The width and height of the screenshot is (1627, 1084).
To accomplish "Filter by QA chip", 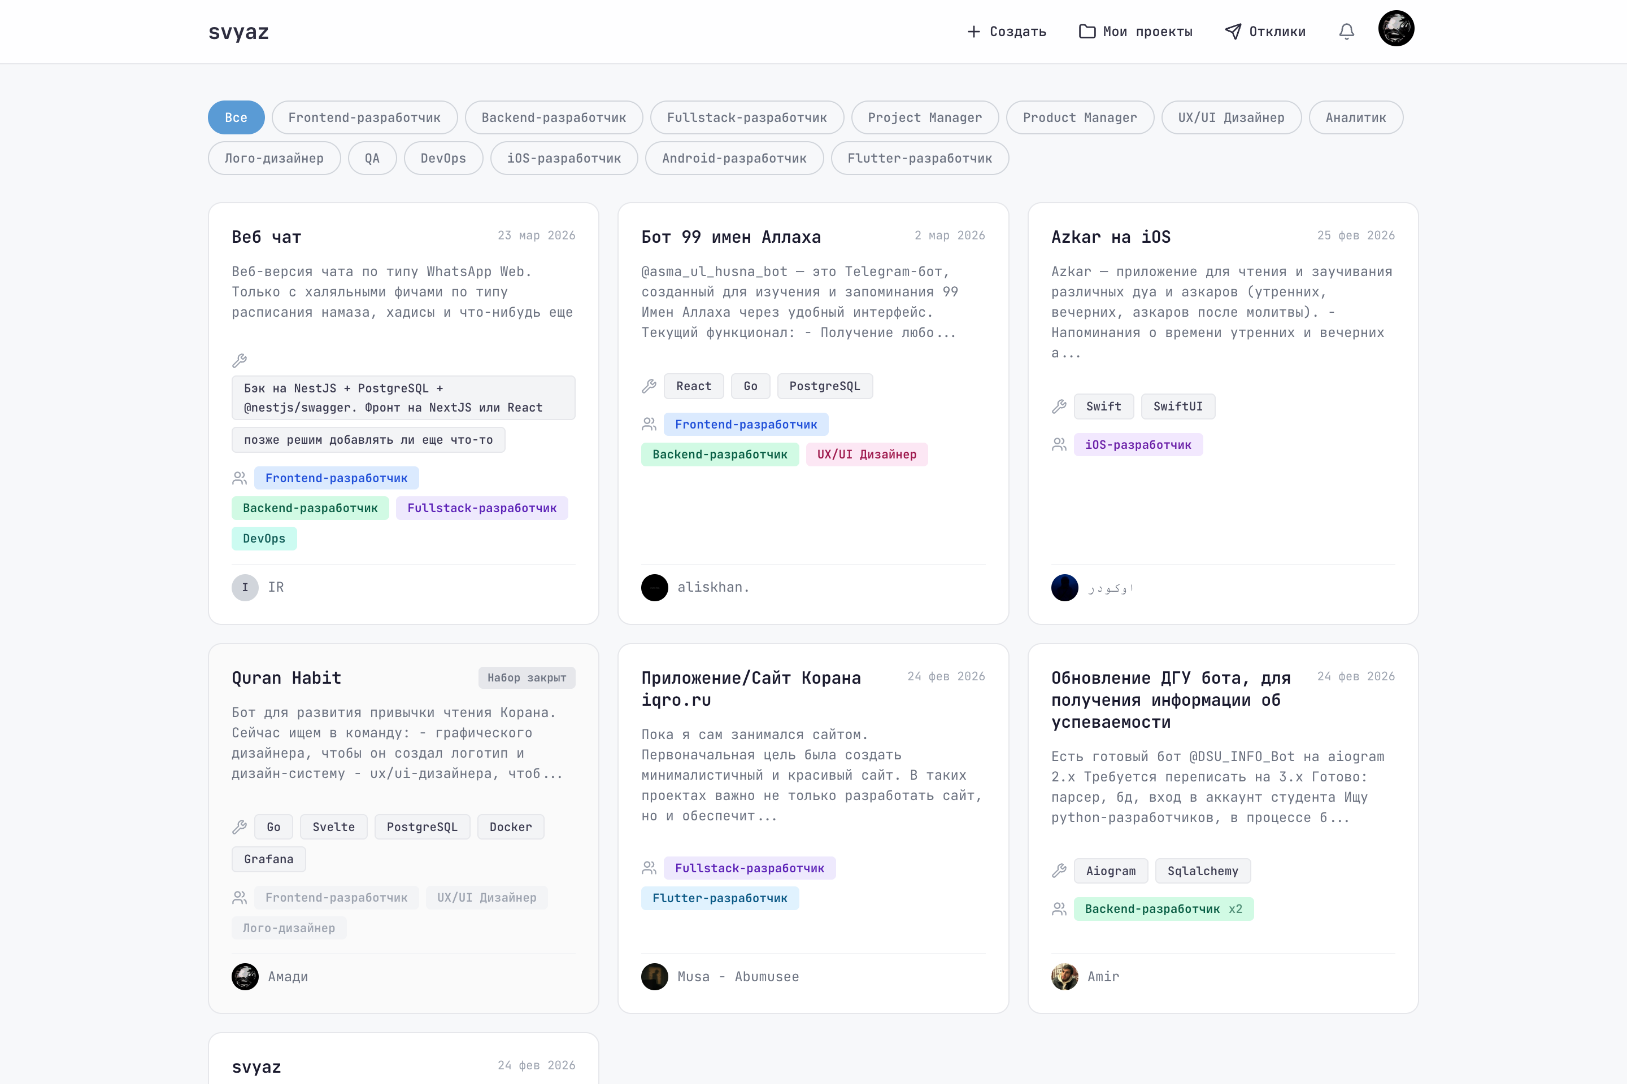I will pos(372,158).
